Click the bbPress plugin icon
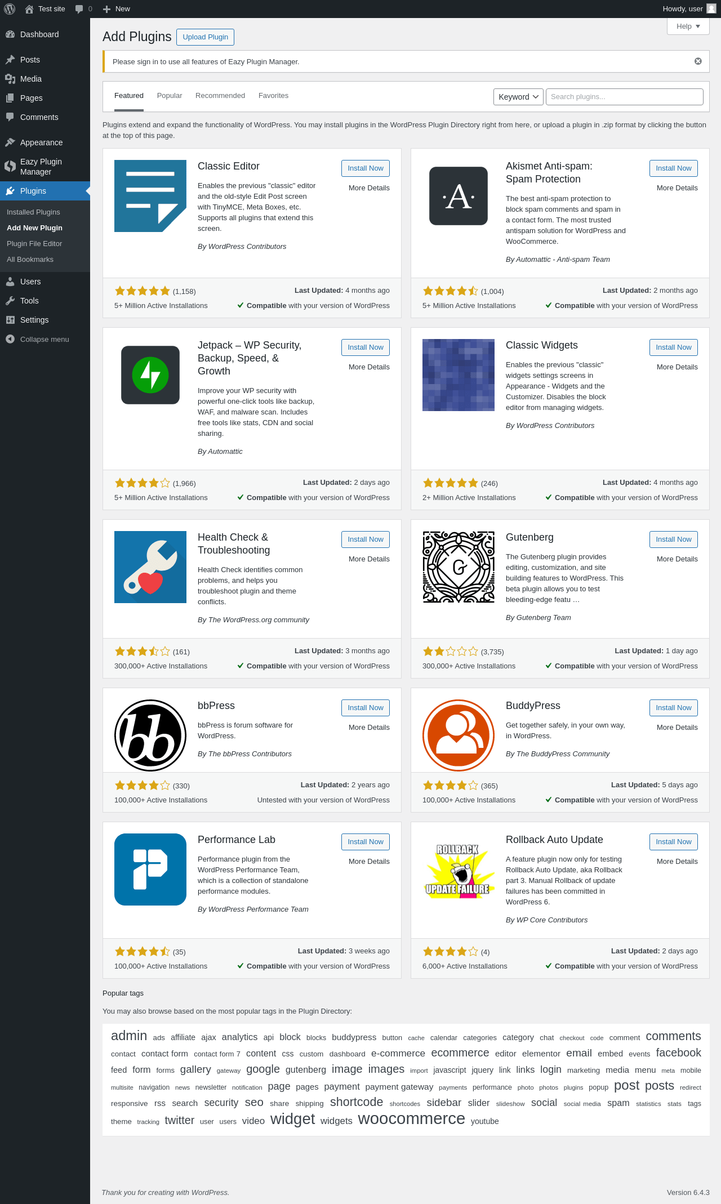Viewport: 721px width, 1204px height. coord(150,735)
